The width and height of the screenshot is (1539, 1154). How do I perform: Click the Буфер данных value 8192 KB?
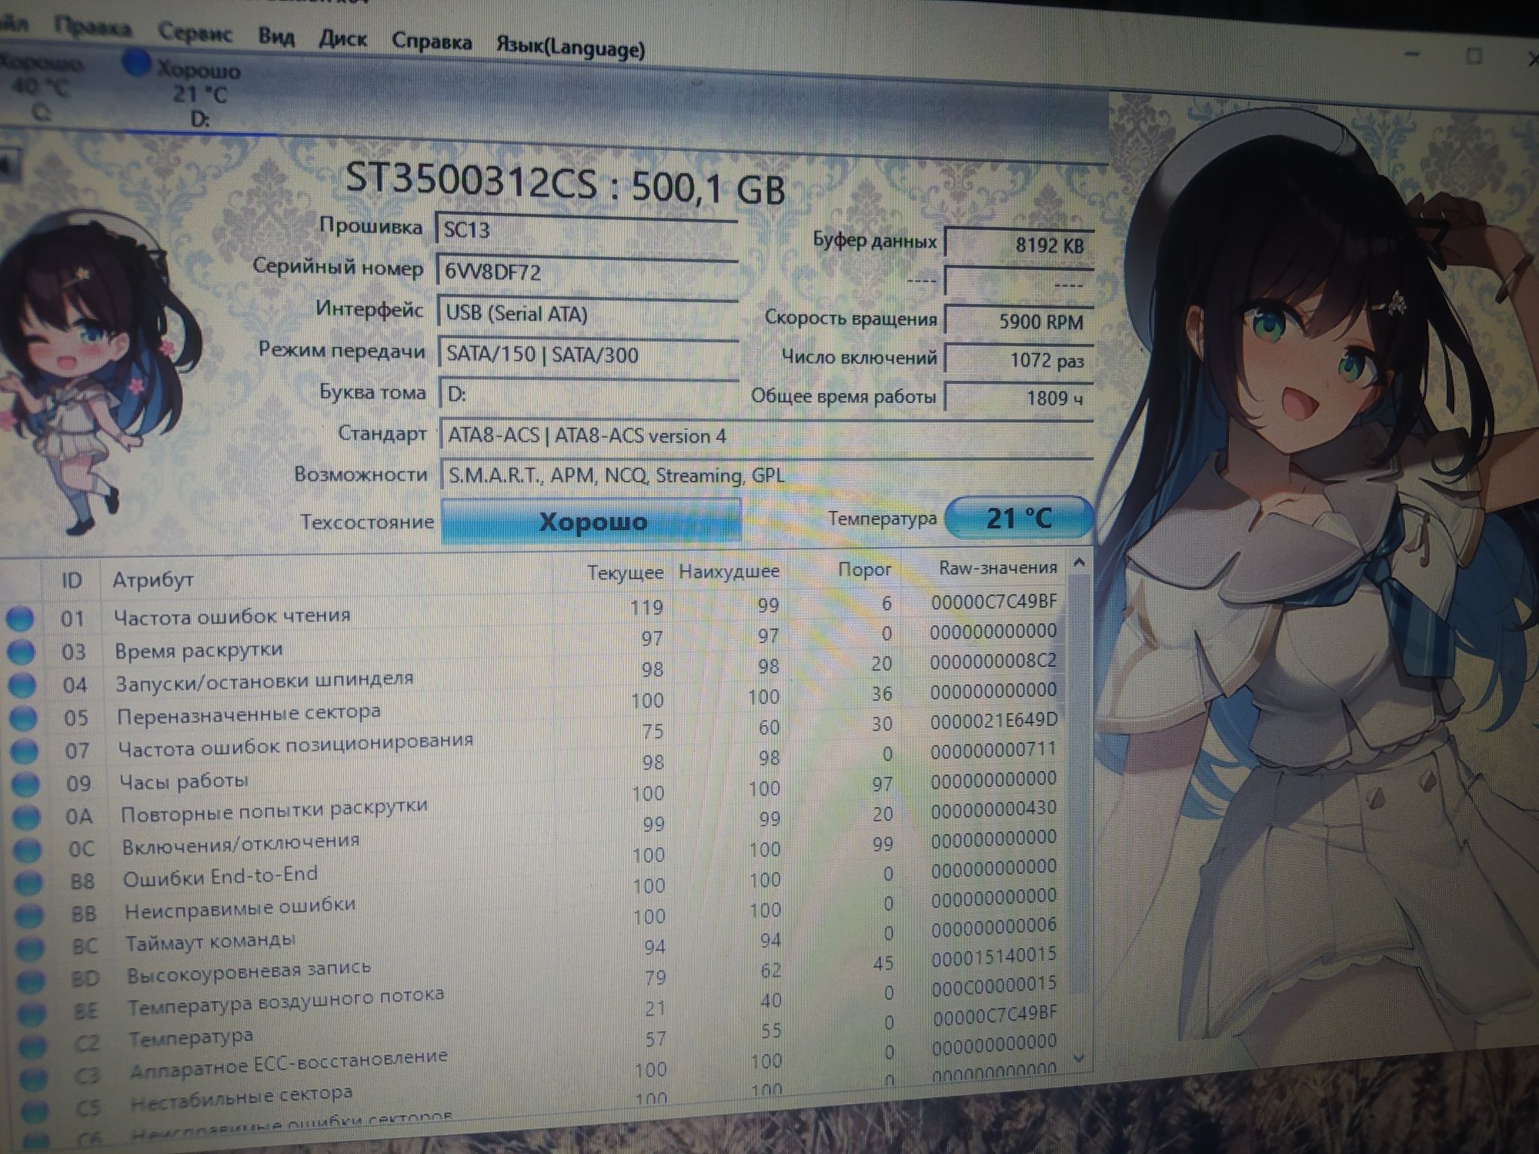point(1019,245)
